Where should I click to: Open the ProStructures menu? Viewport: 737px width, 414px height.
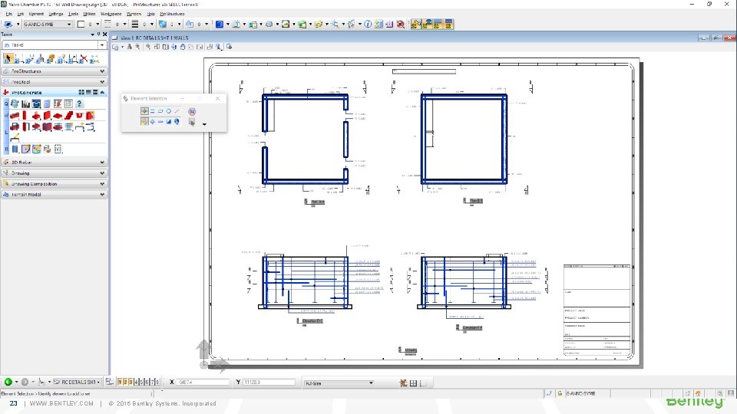[172, 14]
